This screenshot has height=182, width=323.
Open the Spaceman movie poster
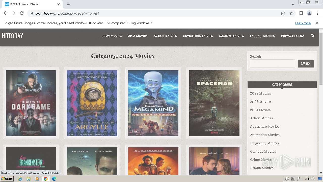point(214,103)
